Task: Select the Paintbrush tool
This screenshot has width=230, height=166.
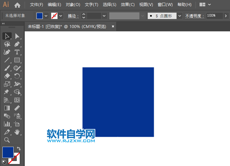Action: click(7, 68)
